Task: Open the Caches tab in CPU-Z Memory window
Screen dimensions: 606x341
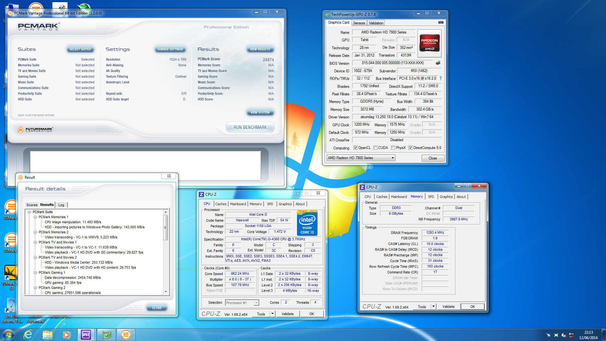Action: [382, 197]
